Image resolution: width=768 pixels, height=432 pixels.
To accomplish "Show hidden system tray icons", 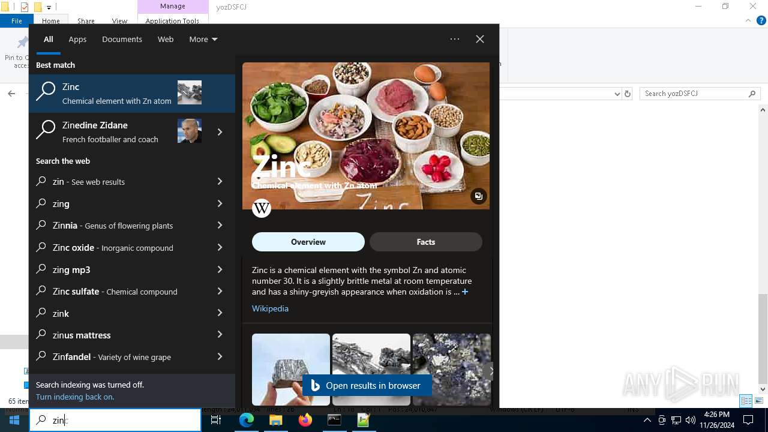I will (x=647, y=420).
